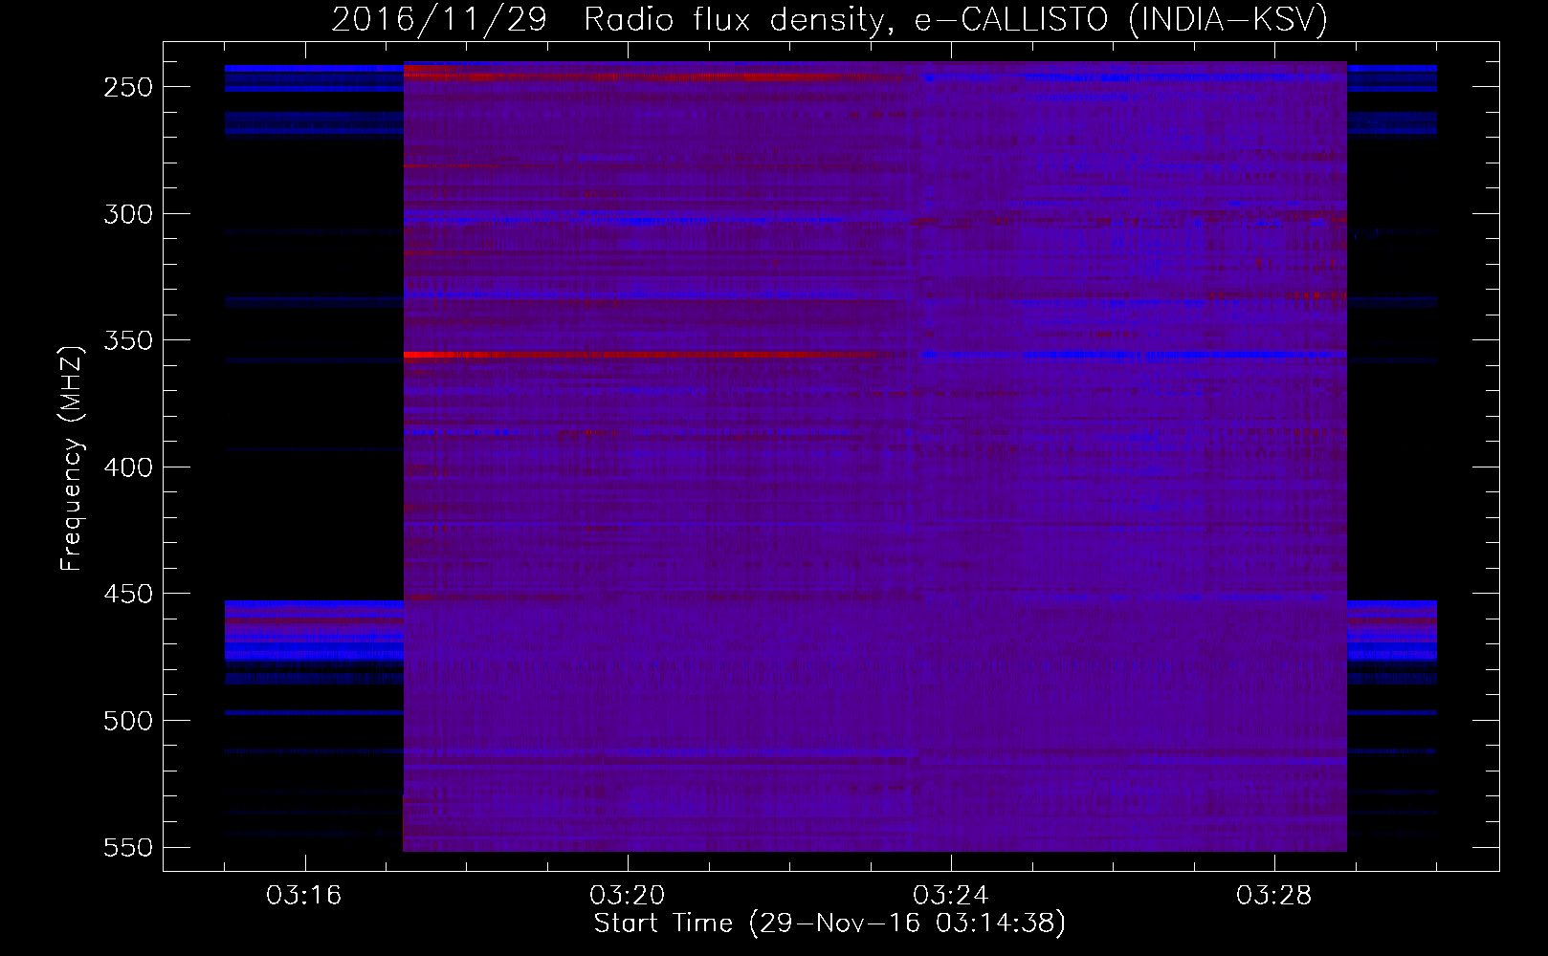Viewport: 1548px width, 956px height.
Task: Click the 'Start Time (29-Nov-16 03:14:38)' label
Action: [x=829, y=923]
